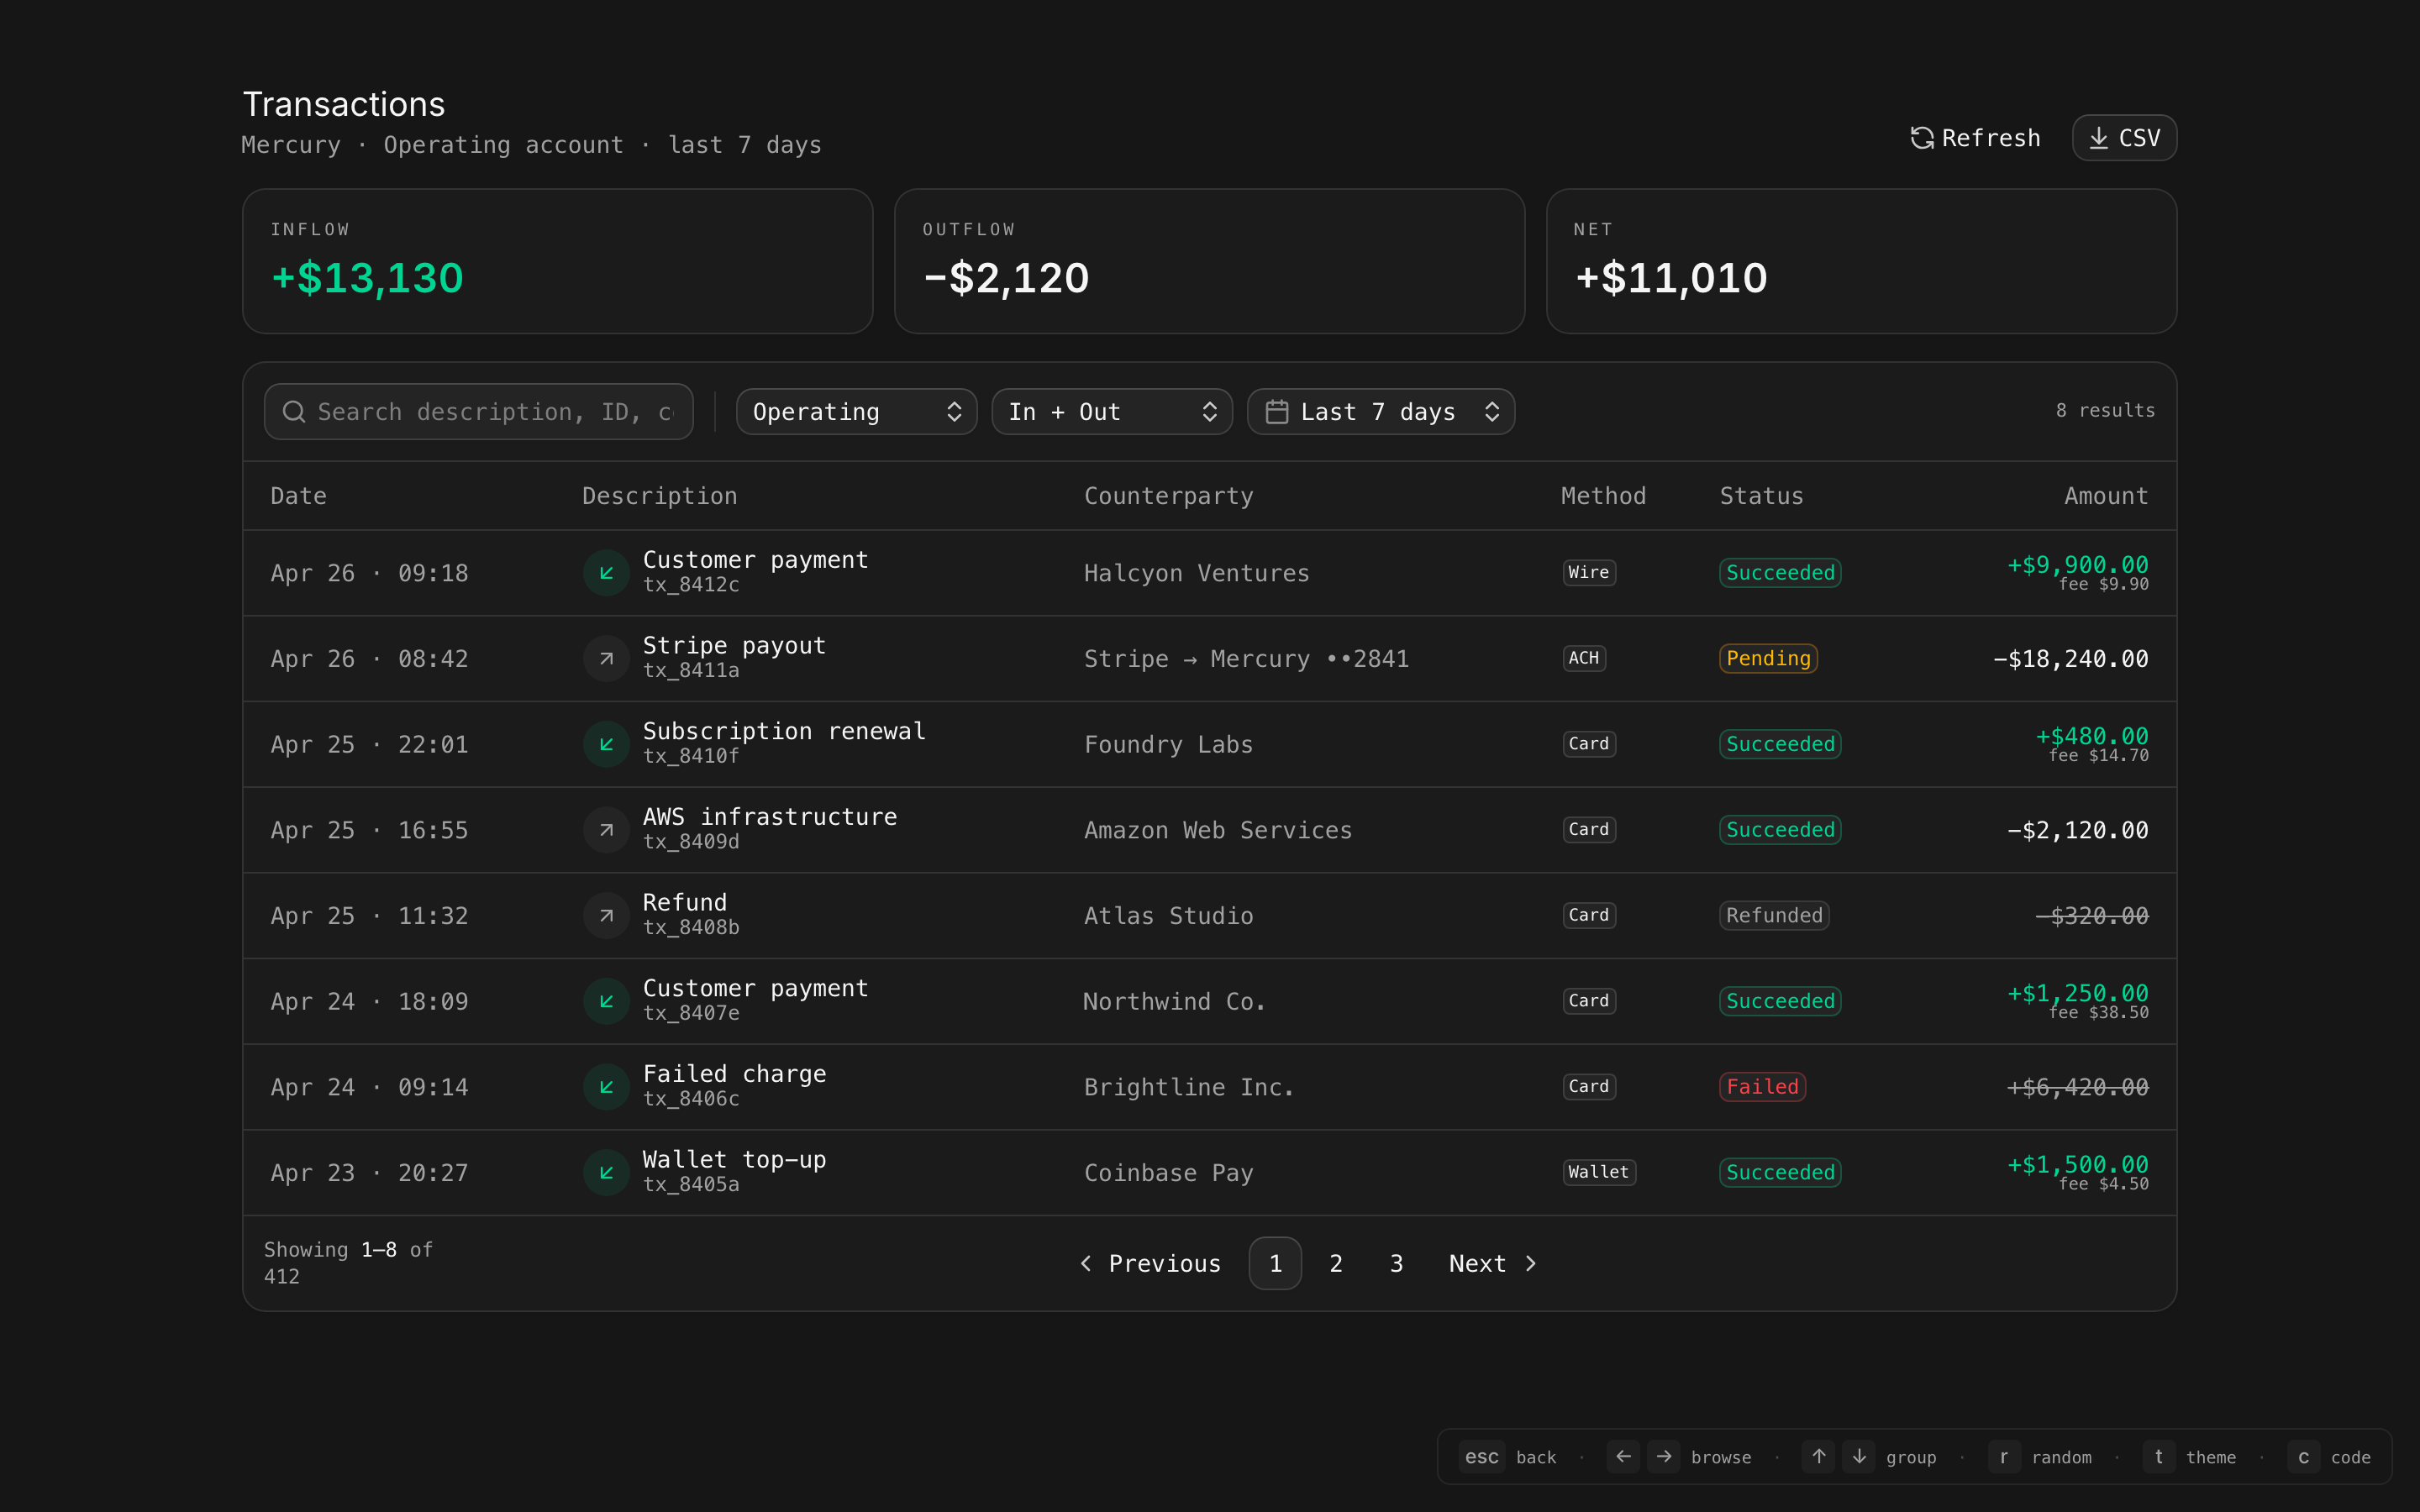Click the calendar icon in date filter
The height and width of the screenshot is (1512, 2420).
coord(1276,412)
